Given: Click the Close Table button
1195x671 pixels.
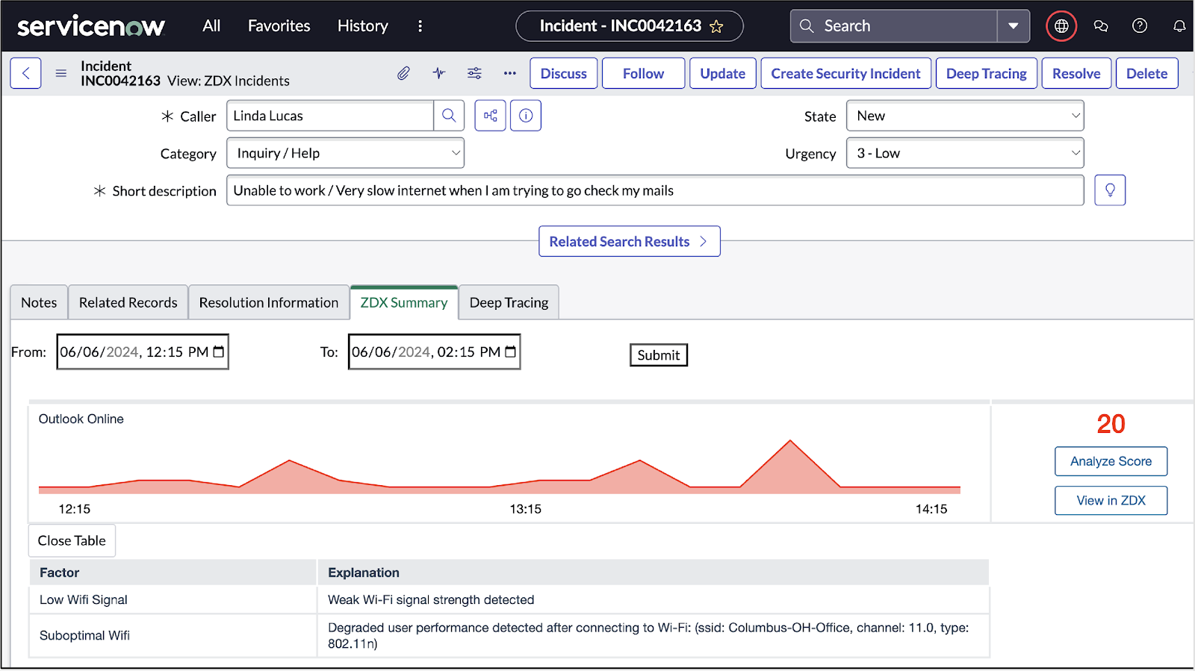Looking at the screenshot, I should 72,540.
